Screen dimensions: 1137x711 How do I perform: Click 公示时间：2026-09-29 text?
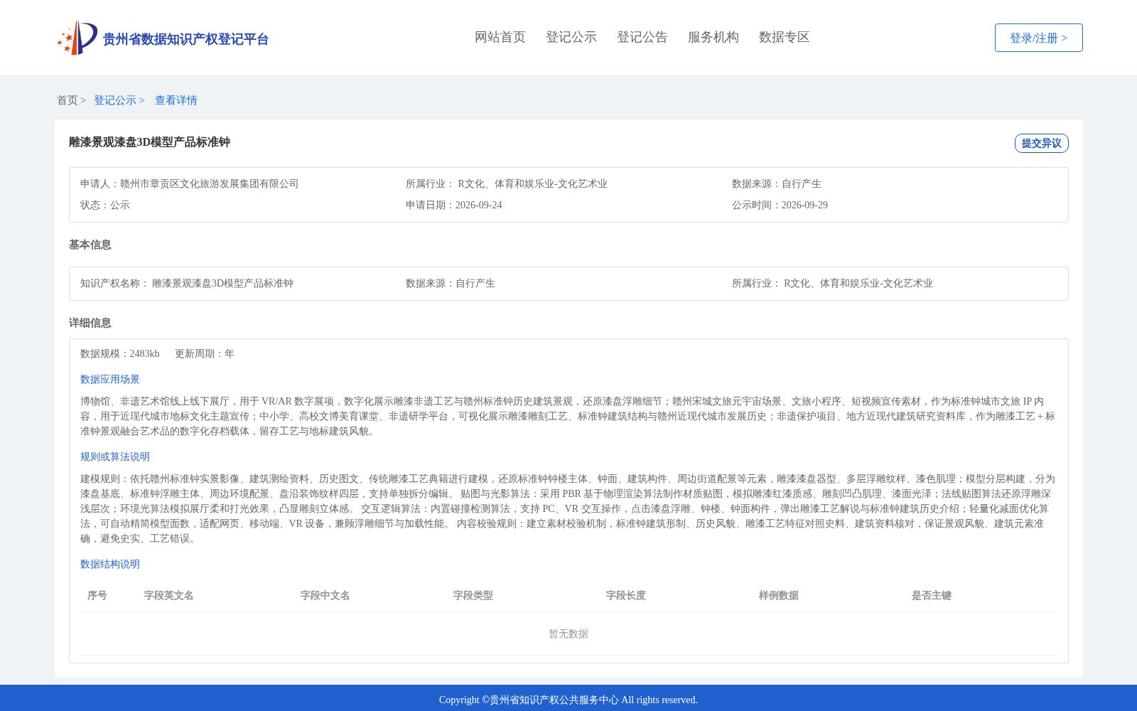pos(780,205)
